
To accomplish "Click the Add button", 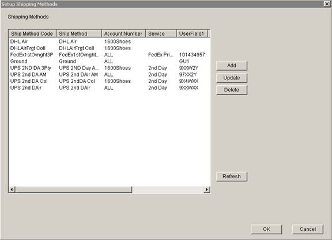I will (x=232, y=66).
